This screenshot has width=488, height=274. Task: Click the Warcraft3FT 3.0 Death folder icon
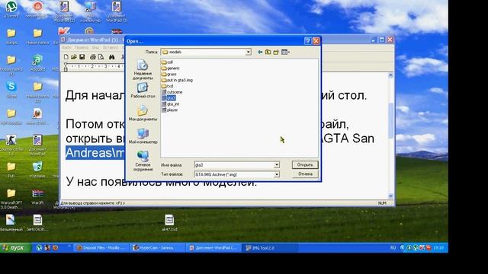pyautogui.click(x=11, y=199)
